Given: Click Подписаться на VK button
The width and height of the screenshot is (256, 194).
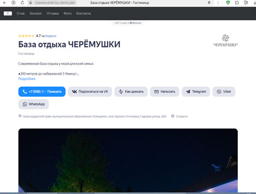Looking at the screenshot, I should [x=90, y=92].
